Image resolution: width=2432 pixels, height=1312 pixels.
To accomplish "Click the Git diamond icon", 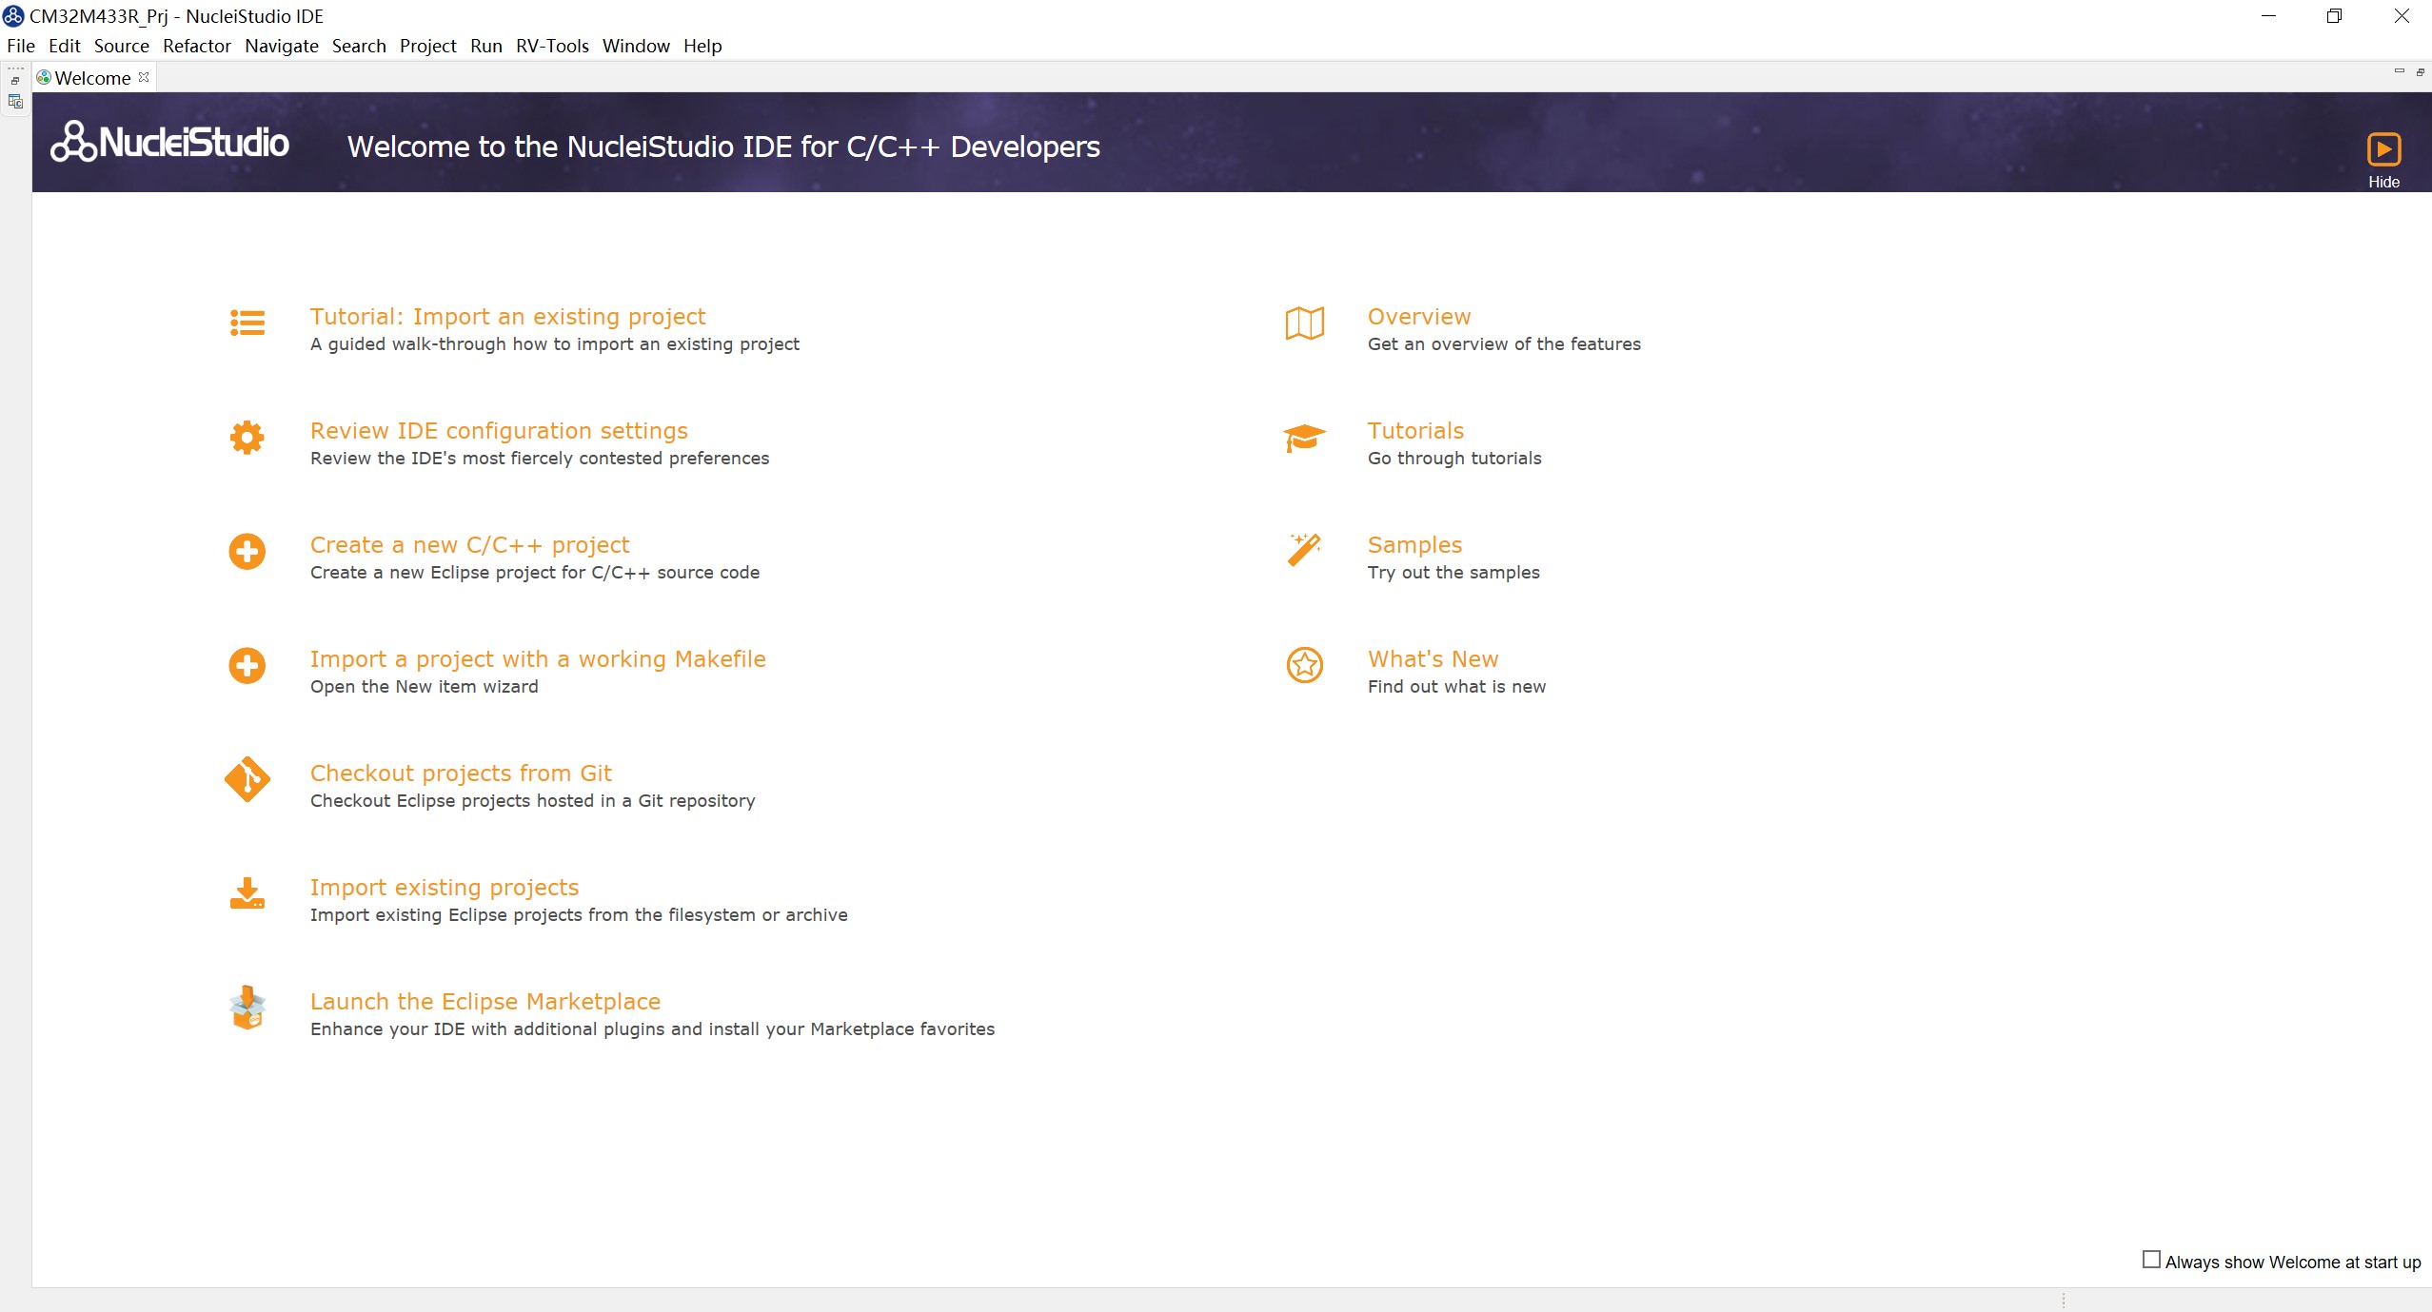I will (247, 779).
